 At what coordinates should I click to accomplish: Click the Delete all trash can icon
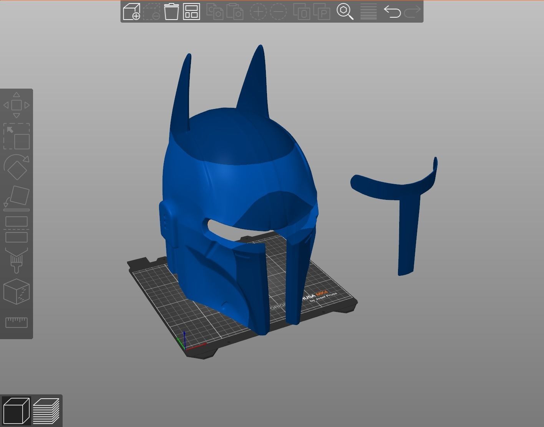[171, 12]
